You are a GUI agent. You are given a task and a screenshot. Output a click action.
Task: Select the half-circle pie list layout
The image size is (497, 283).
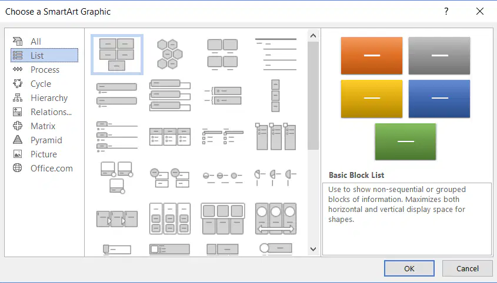275,177
